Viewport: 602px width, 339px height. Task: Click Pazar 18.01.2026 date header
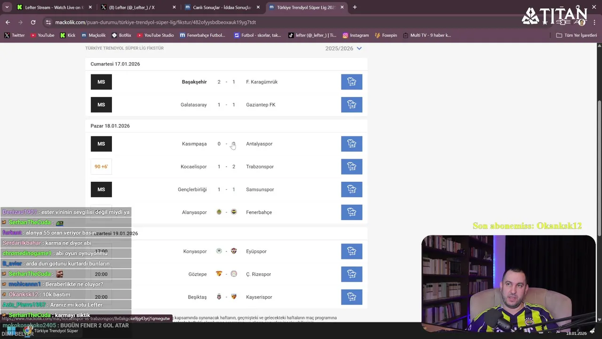coord(110,126)
